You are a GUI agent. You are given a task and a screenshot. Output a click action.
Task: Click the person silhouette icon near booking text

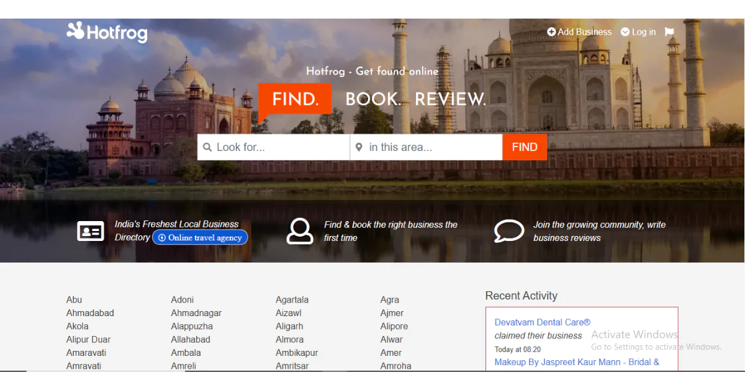300,231
